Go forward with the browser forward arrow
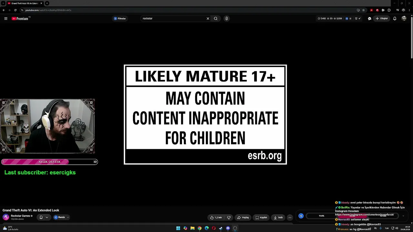The height and width of the screenshot is (232, 413). [9, 10]
